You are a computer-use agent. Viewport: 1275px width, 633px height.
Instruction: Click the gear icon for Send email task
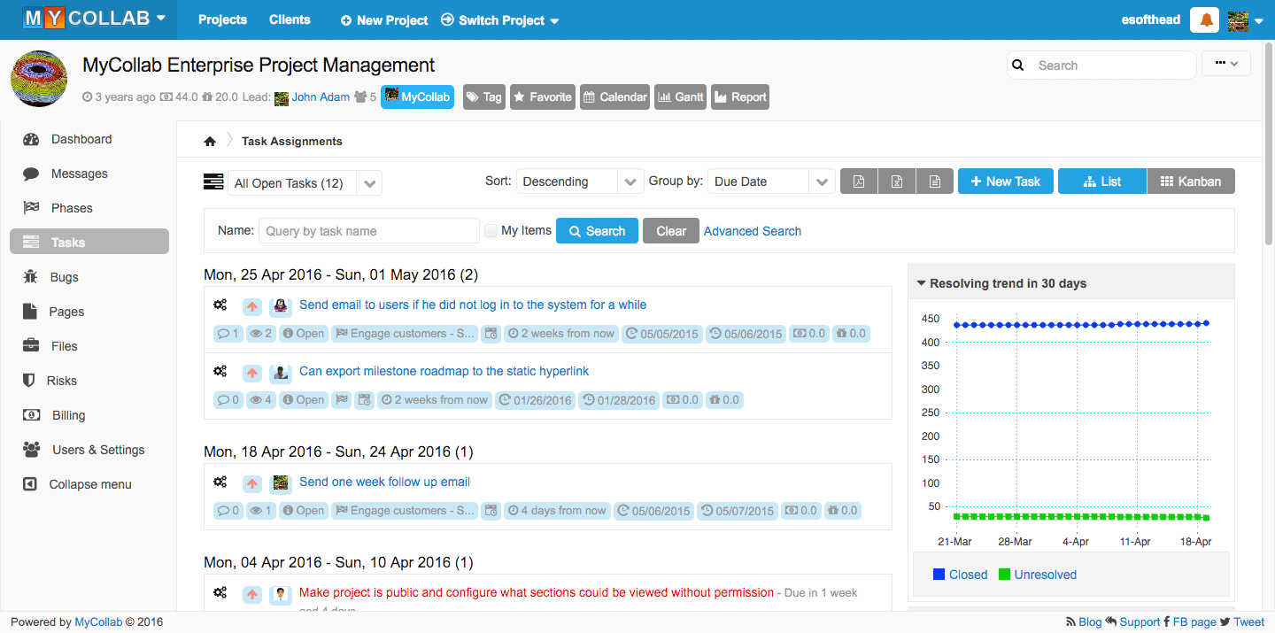coord(220,305)
